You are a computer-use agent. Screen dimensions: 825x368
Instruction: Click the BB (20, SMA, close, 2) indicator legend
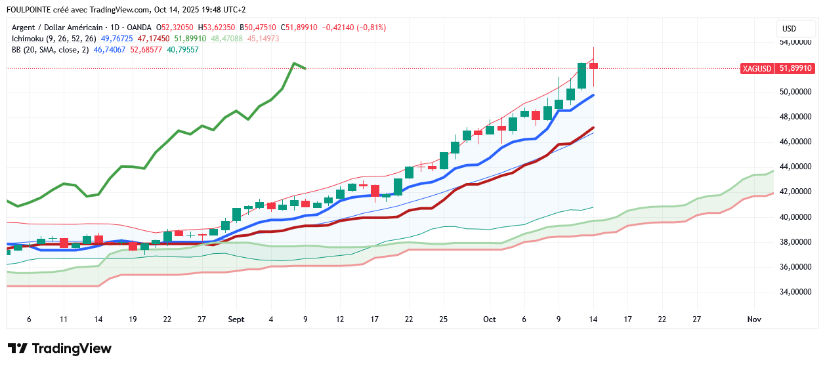pos(51,49)
